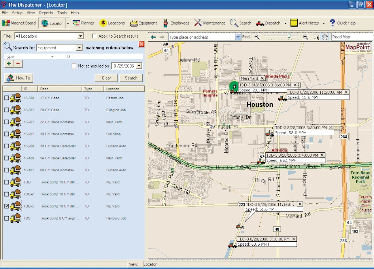The width and height of the screenshot is (374, 269).
Task: Open the Dispatch module
Action: pos(270,23)
